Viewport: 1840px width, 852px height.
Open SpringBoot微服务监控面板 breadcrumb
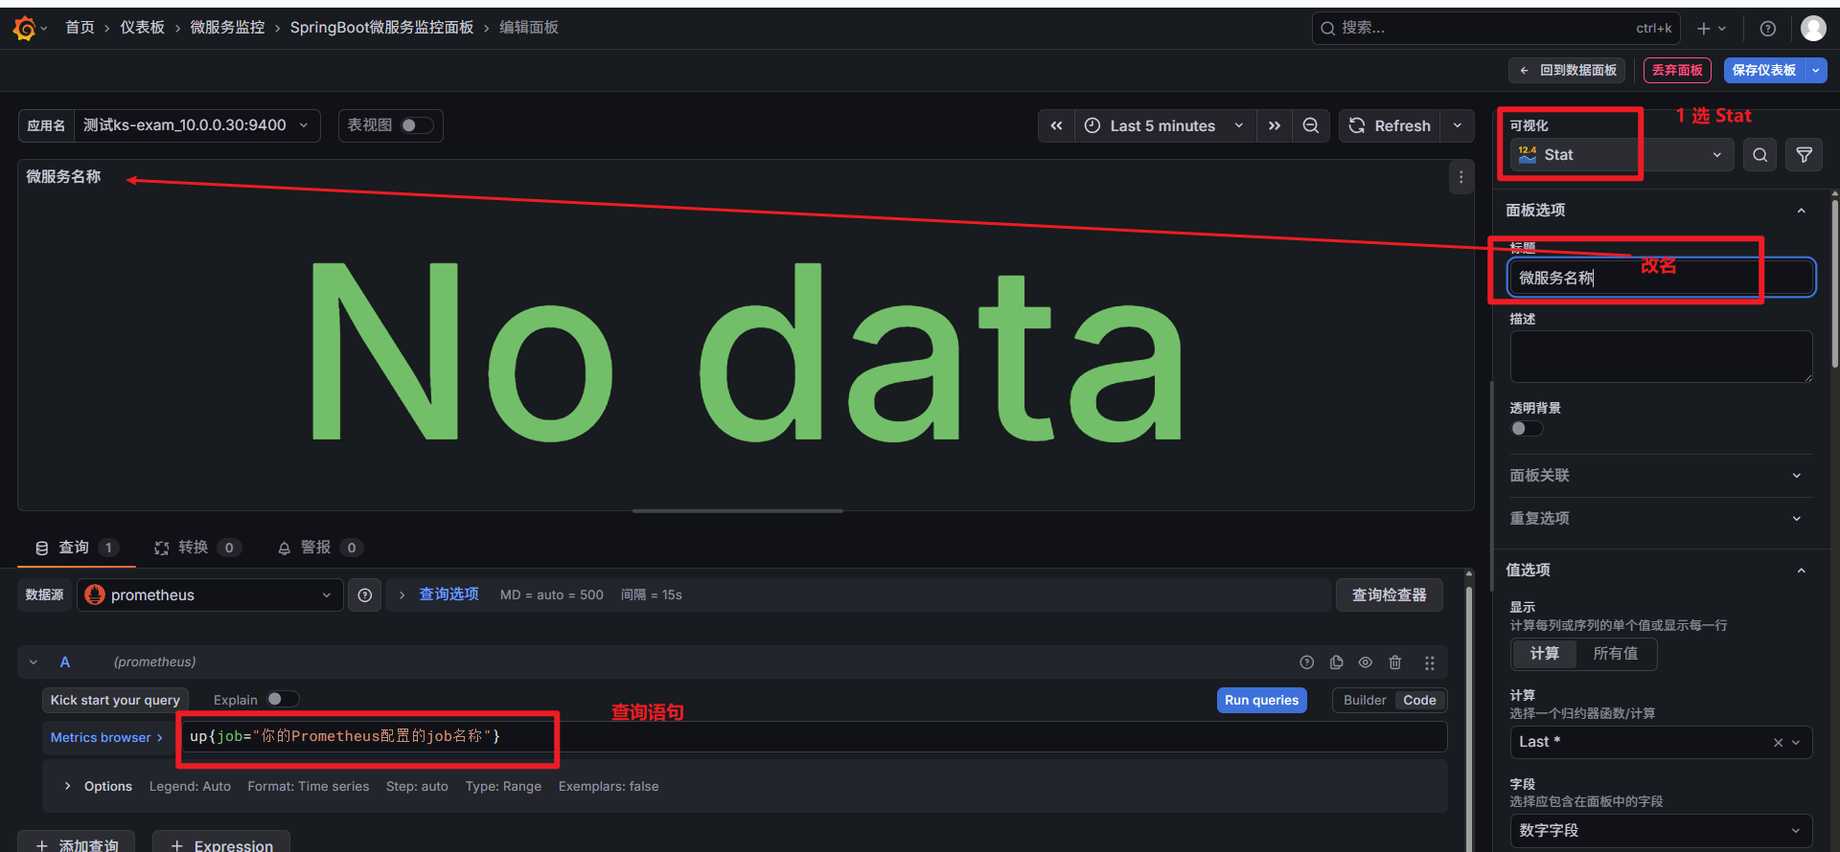[x=381, y=28]
